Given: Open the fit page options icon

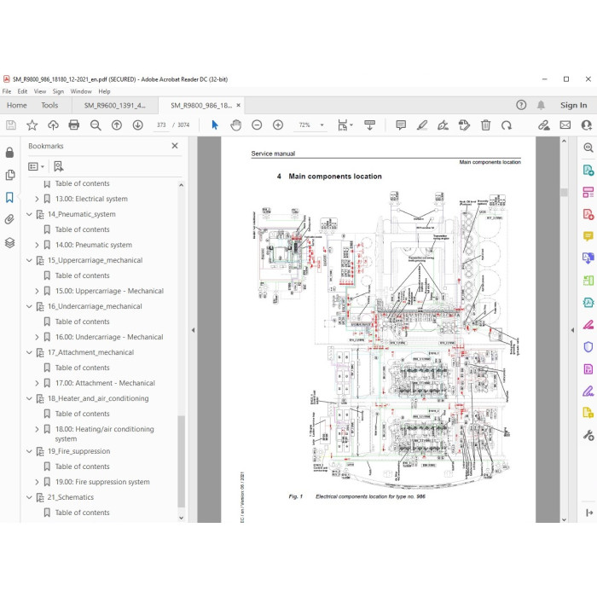Looking at the screenshot, I should (x=345, y=125).
